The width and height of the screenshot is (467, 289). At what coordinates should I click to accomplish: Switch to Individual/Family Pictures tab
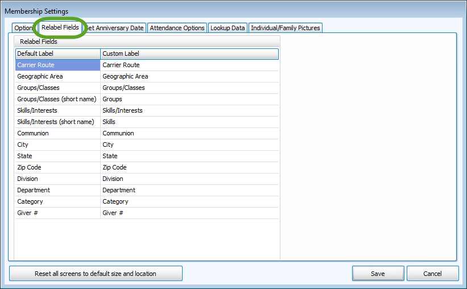(286, 28)
